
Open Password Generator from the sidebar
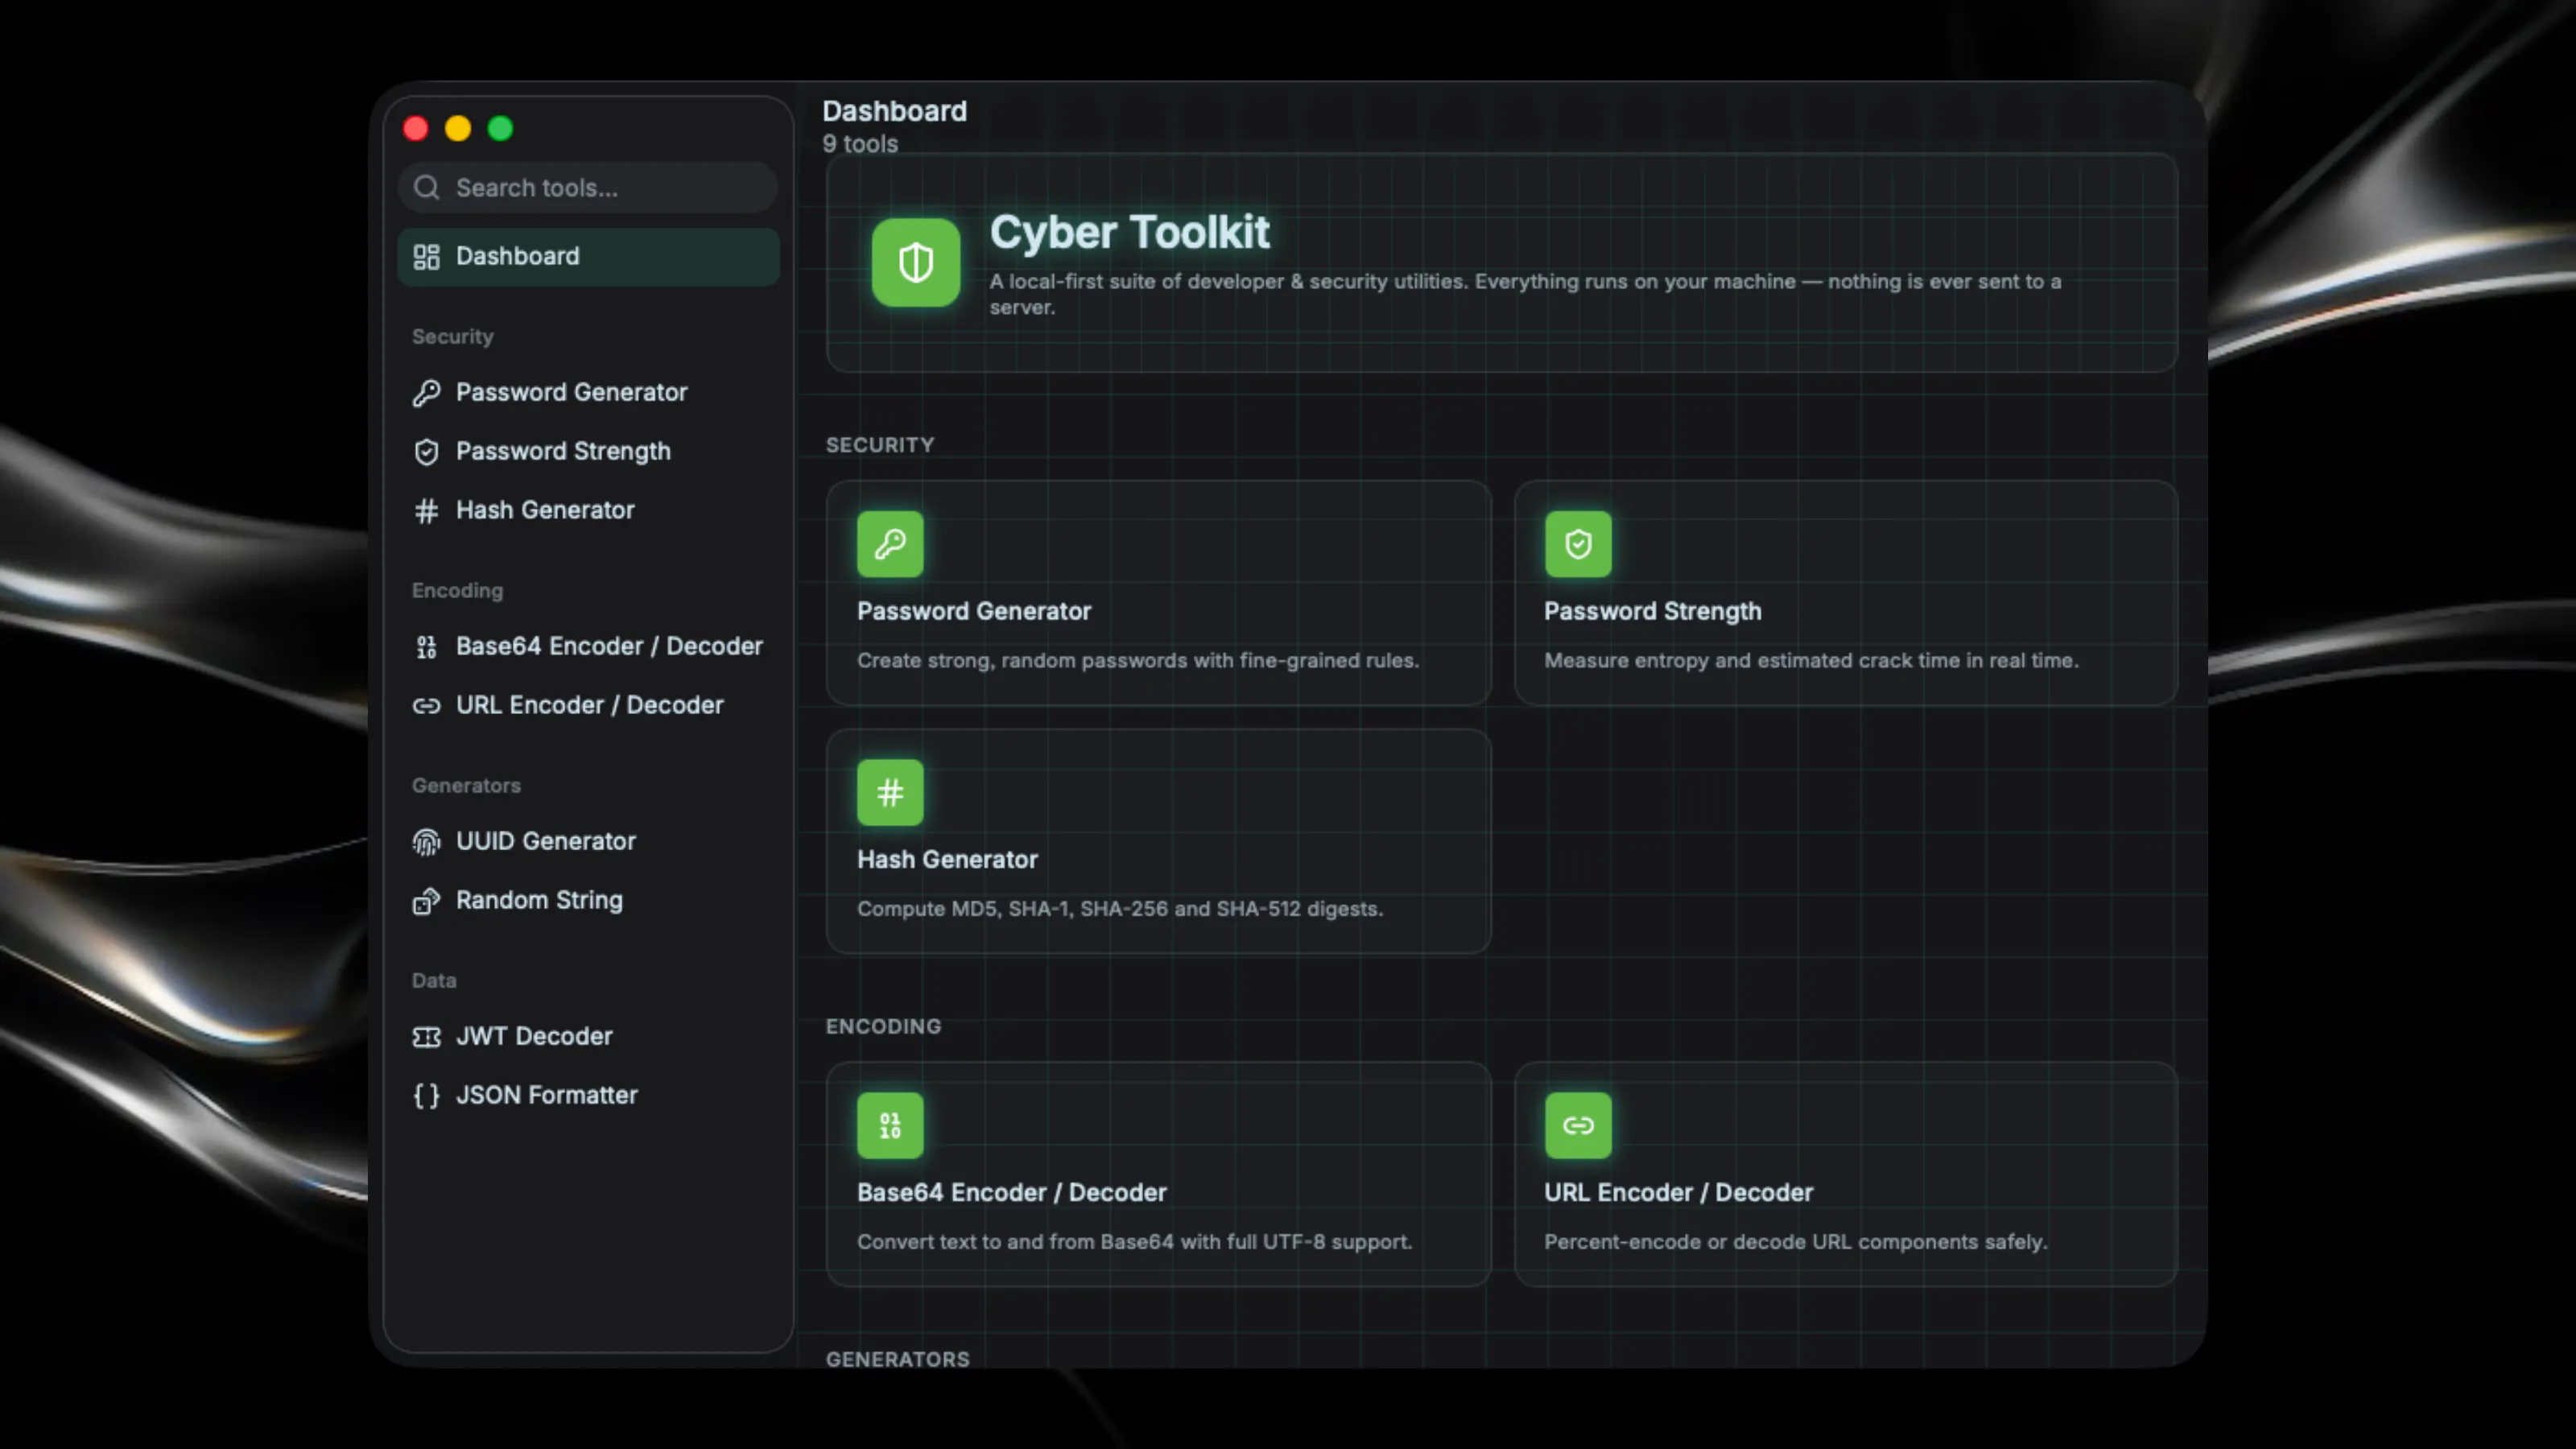point(588,393)
